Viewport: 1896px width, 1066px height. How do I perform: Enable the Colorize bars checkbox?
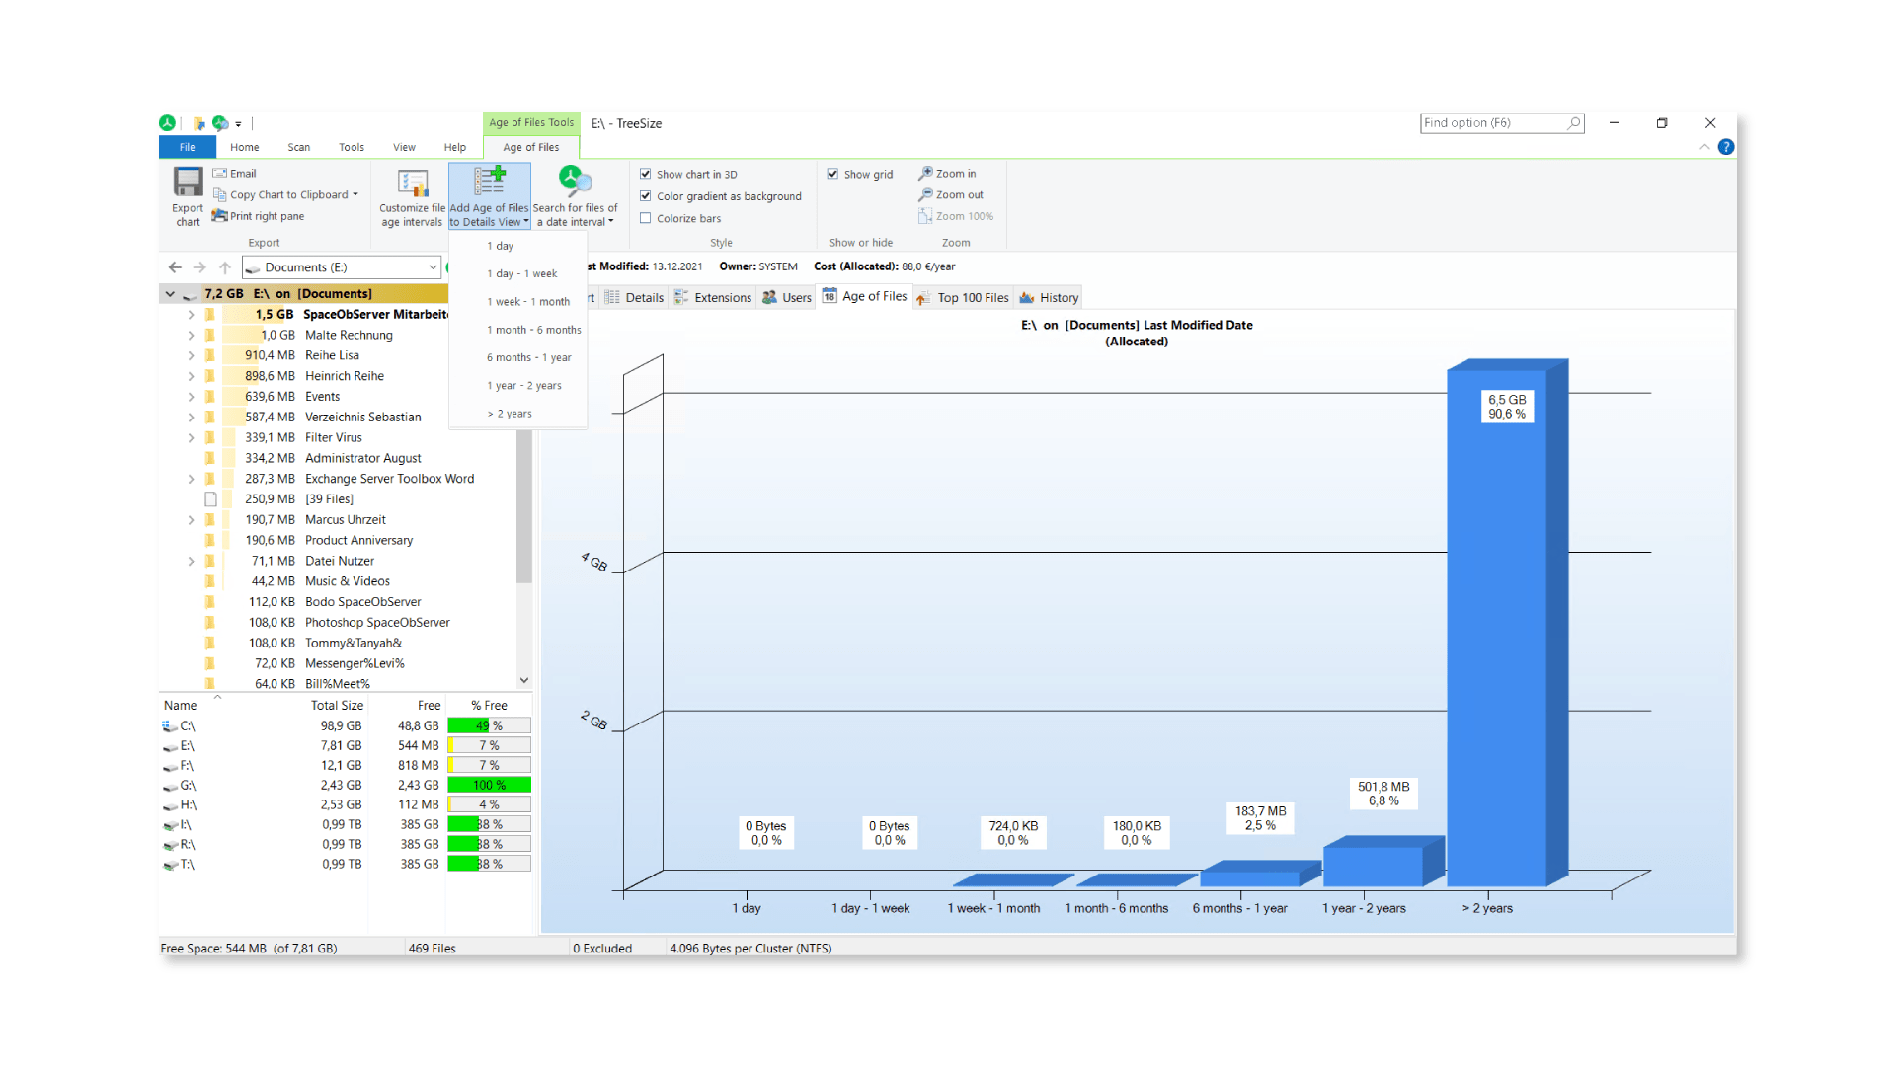646,218
